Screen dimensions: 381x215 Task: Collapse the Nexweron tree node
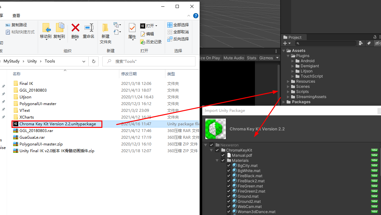206,145
